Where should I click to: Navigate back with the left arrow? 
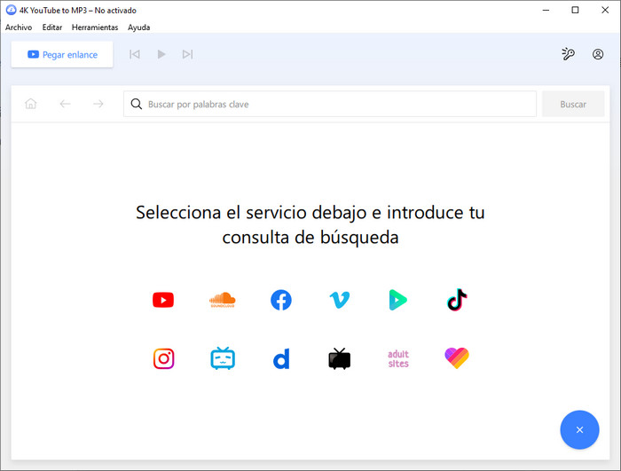65,104
